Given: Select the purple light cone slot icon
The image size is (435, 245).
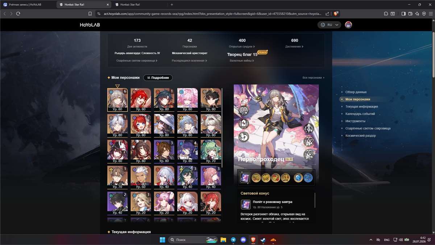Looking at the screenshot, I should (x=245, y=177).
